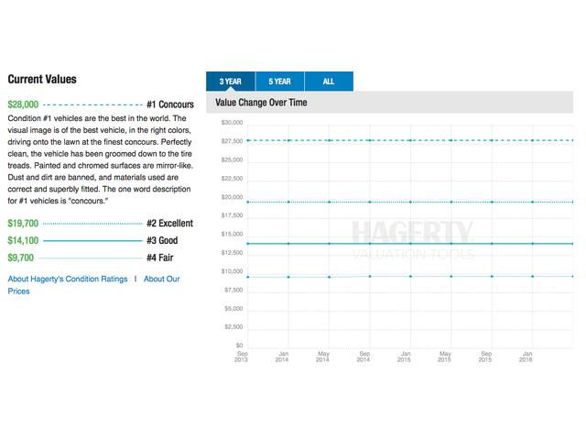Image resolution: width=586 pixels, height=440 pixels.
Task: Open About Hagerty's Condition Ratings link
Action: pos(68,279)
